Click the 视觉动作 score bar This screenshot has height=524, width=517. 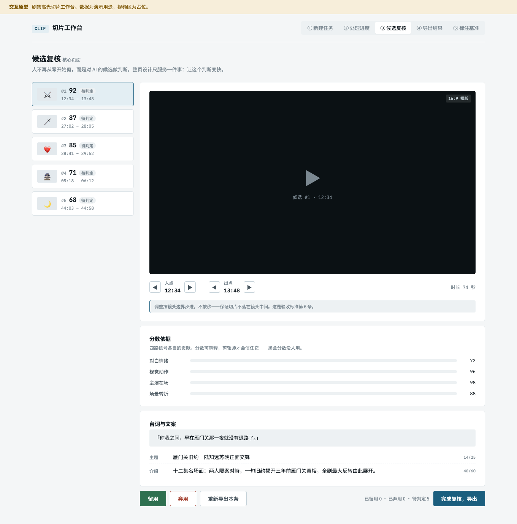coord(324,372)
